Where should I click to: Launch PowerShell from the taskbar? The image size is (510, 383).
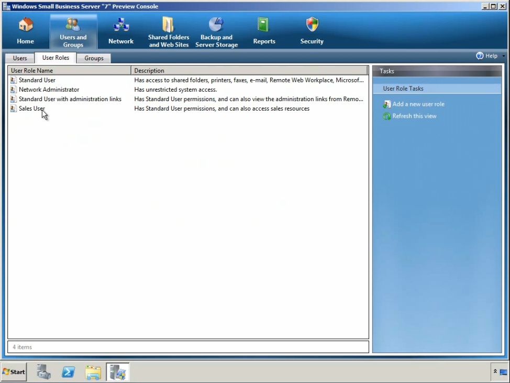tap(68, 371)
